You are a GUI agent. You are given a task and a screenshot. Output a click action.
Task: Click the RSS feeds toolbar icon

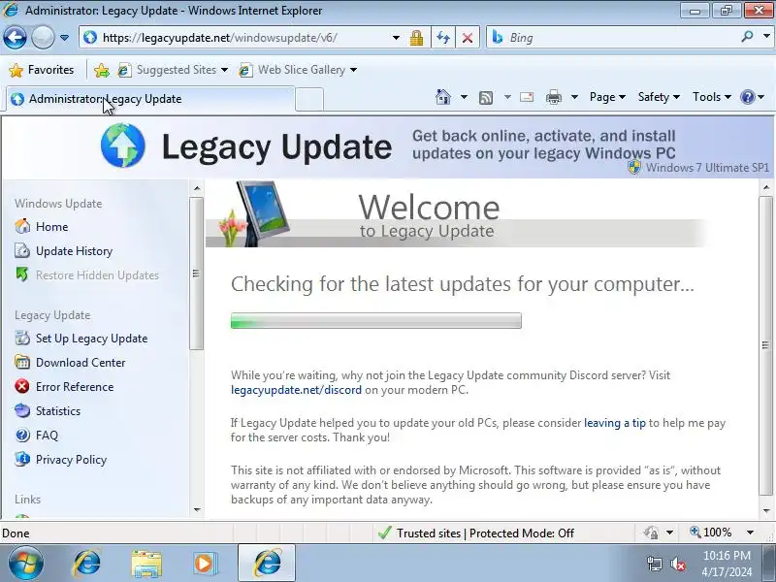[x=486, y=98]
